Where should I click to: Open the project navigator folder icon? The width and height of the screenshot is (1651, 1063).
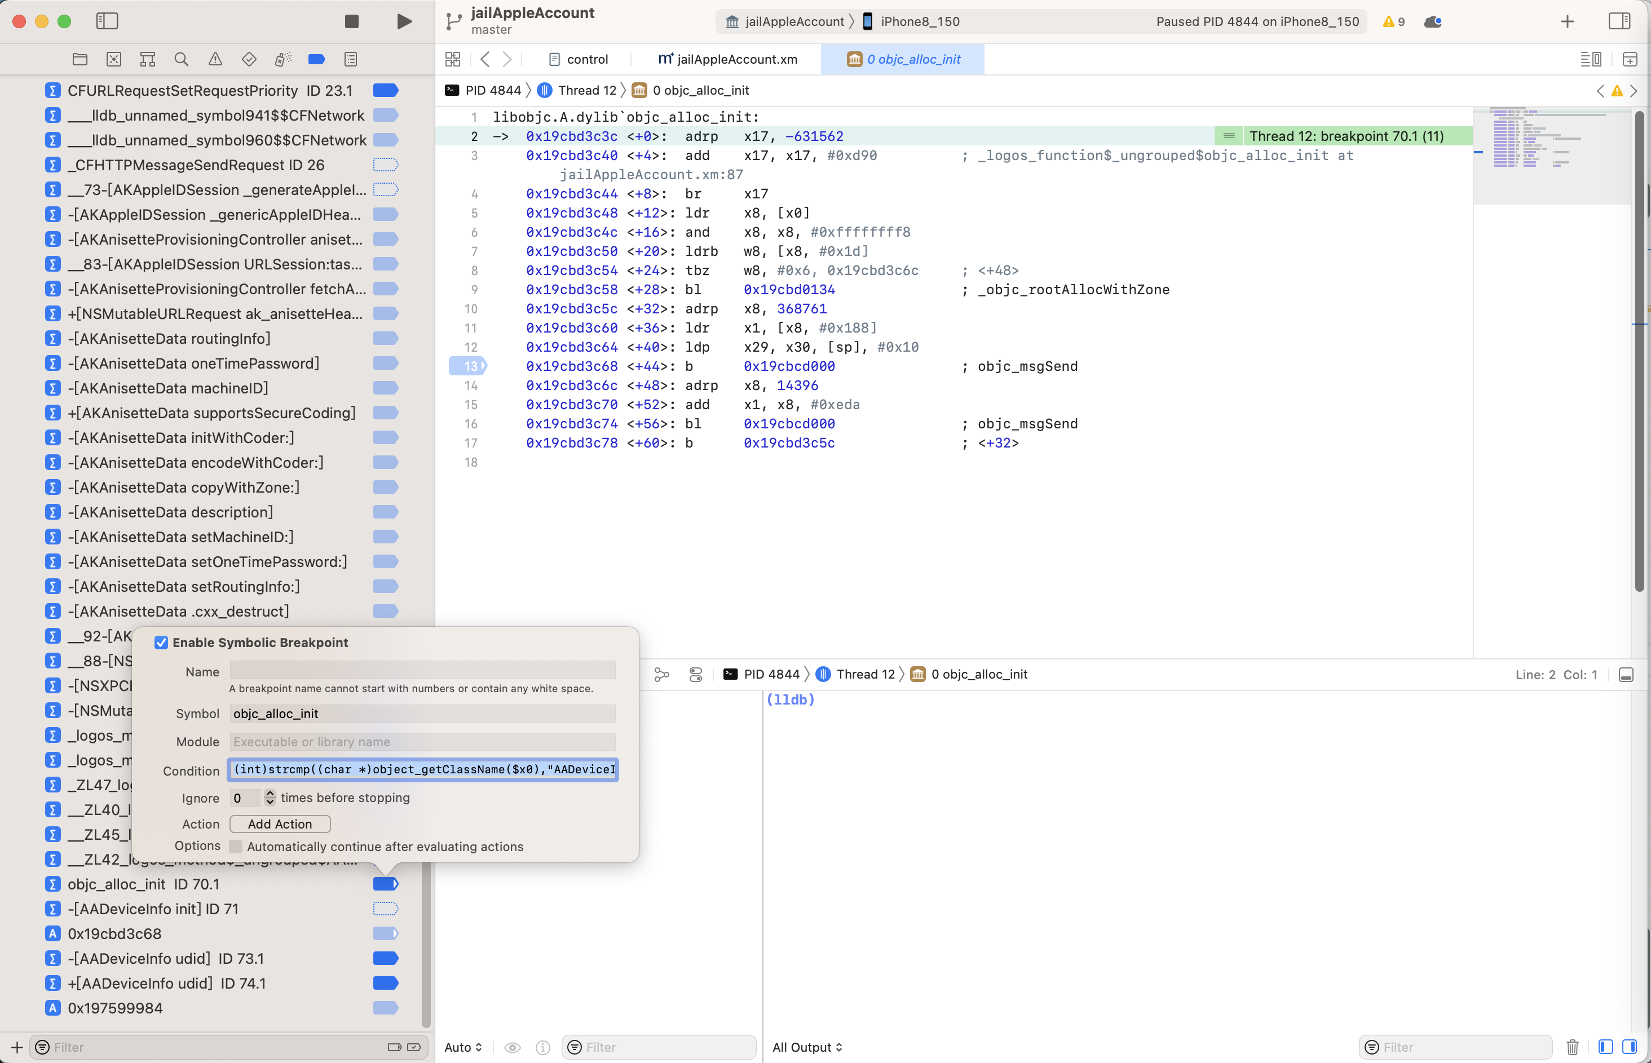(x=80, y=59)
